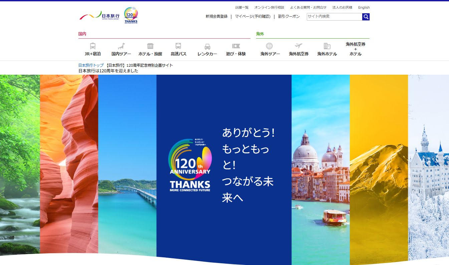Open the 国内ツアー menu item
The image size is (449, 265).
[x=121, y=54]
